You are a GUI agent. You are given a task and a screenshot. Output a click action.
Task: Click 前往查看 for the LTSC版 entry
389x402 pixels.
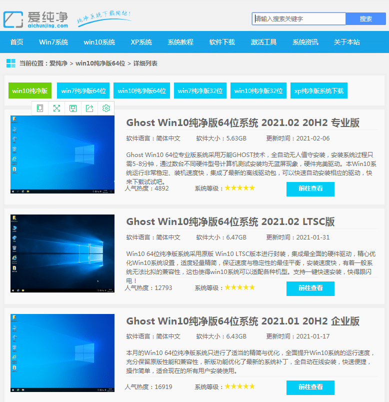click(310, 288)
